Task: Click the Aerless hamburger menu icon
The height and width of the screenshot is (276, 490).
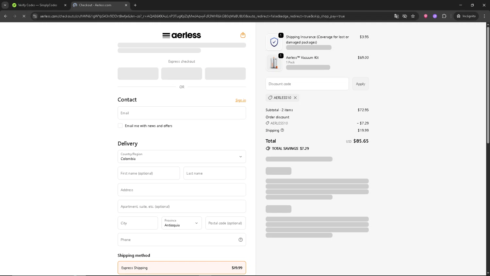Action: (166, 35)
